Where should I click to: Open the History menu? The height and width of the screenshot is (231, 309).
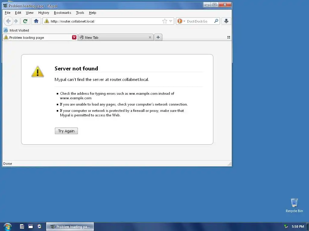pyautogui.click(x=43, y=13)
